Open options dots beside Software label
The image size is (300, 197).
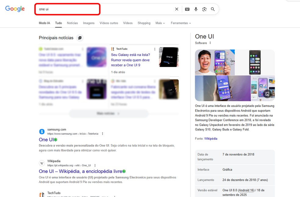(x=210, y=43)
